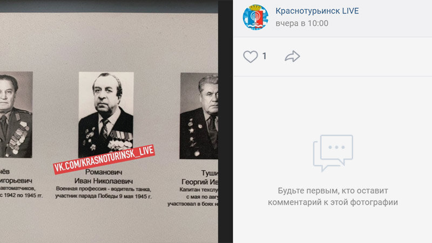Click the red vk.com/krasnoturinsk_live watermark
Screen dimensions: 432x243
[104, 159]
